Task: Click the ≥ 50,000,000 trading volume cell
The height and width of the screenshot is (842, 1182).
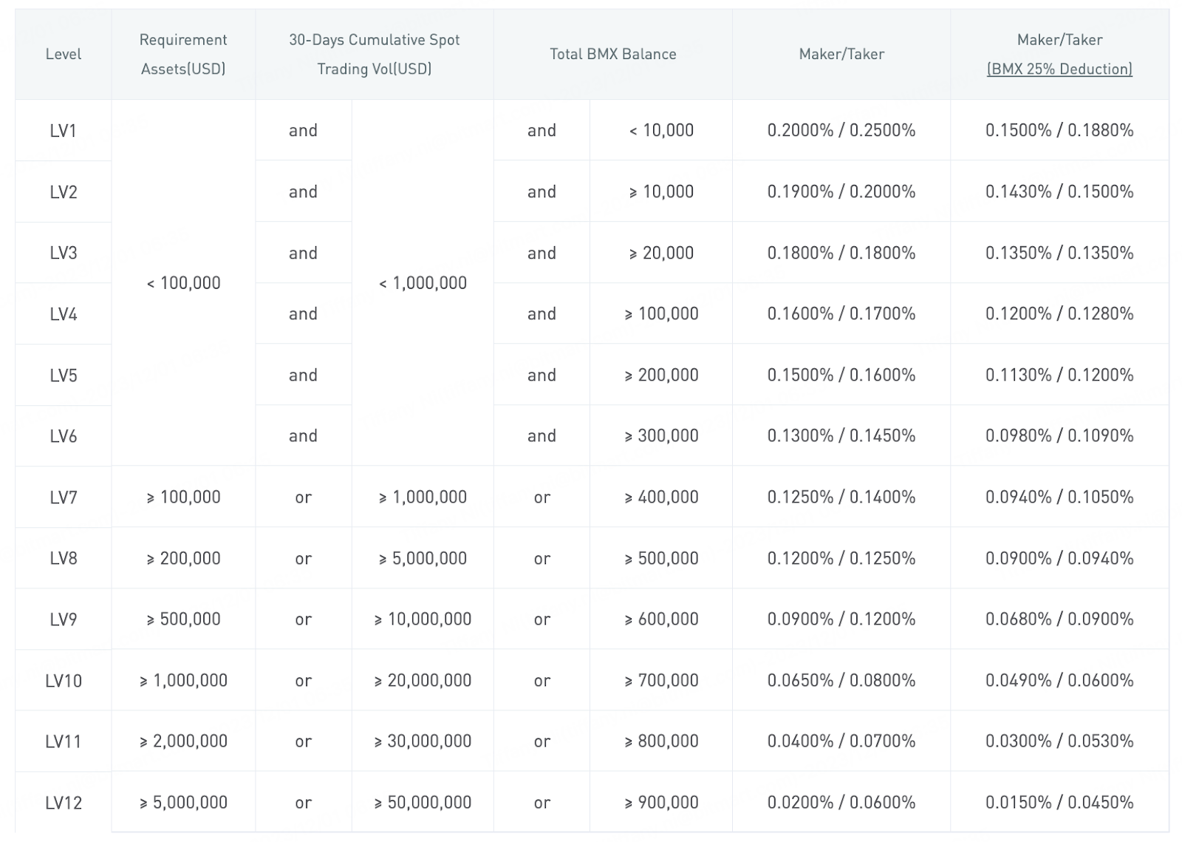Action: tap(423, 802)
